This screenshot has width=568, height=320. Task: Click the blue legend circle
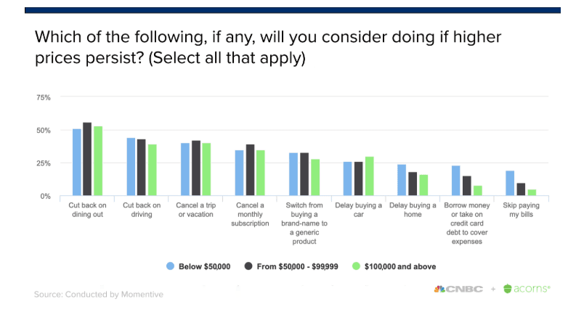(x=170, y=266)
